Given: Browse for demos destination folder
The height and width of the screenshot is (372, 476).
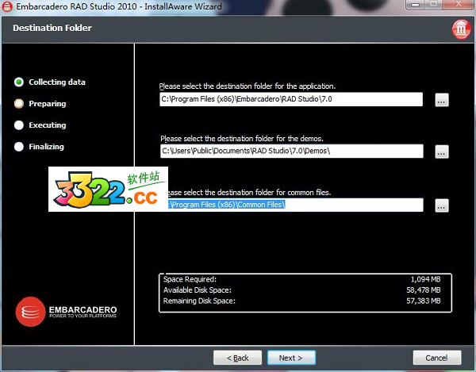Looking at the screenshot, I should coord(442,151).
